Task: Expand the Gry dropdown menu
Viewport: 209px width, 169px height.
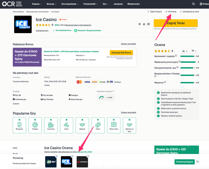Action: click(106, 4)
